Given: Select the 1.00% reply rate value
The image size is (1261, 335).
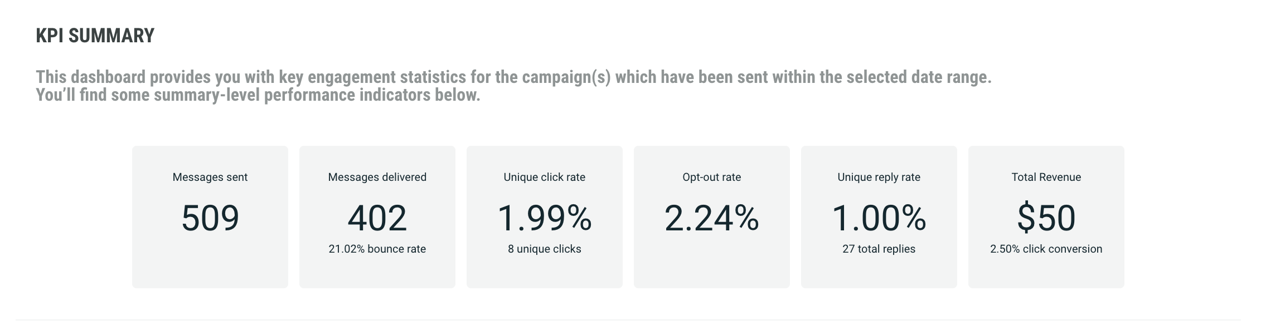Looking at the screenshot, I should (x=879, y=218).
